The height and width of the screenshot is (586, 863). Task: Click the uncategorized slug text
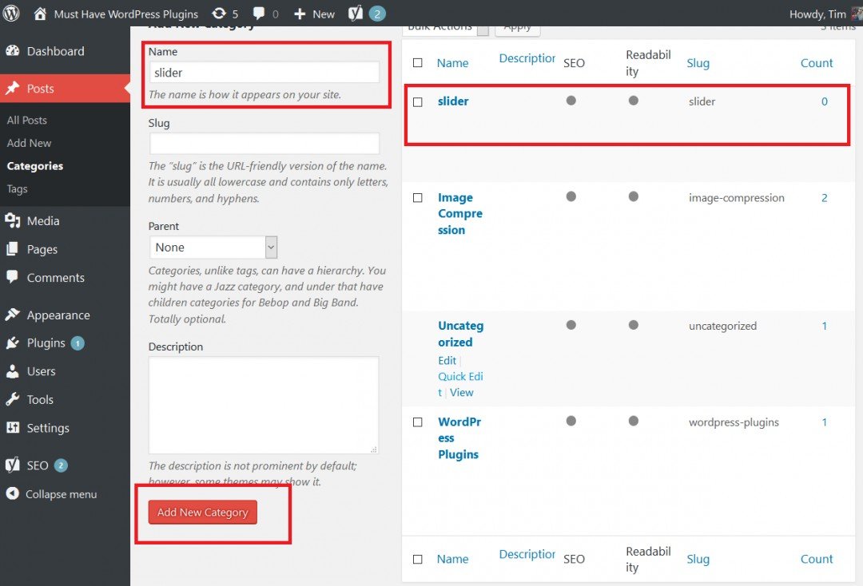[722, 326]
